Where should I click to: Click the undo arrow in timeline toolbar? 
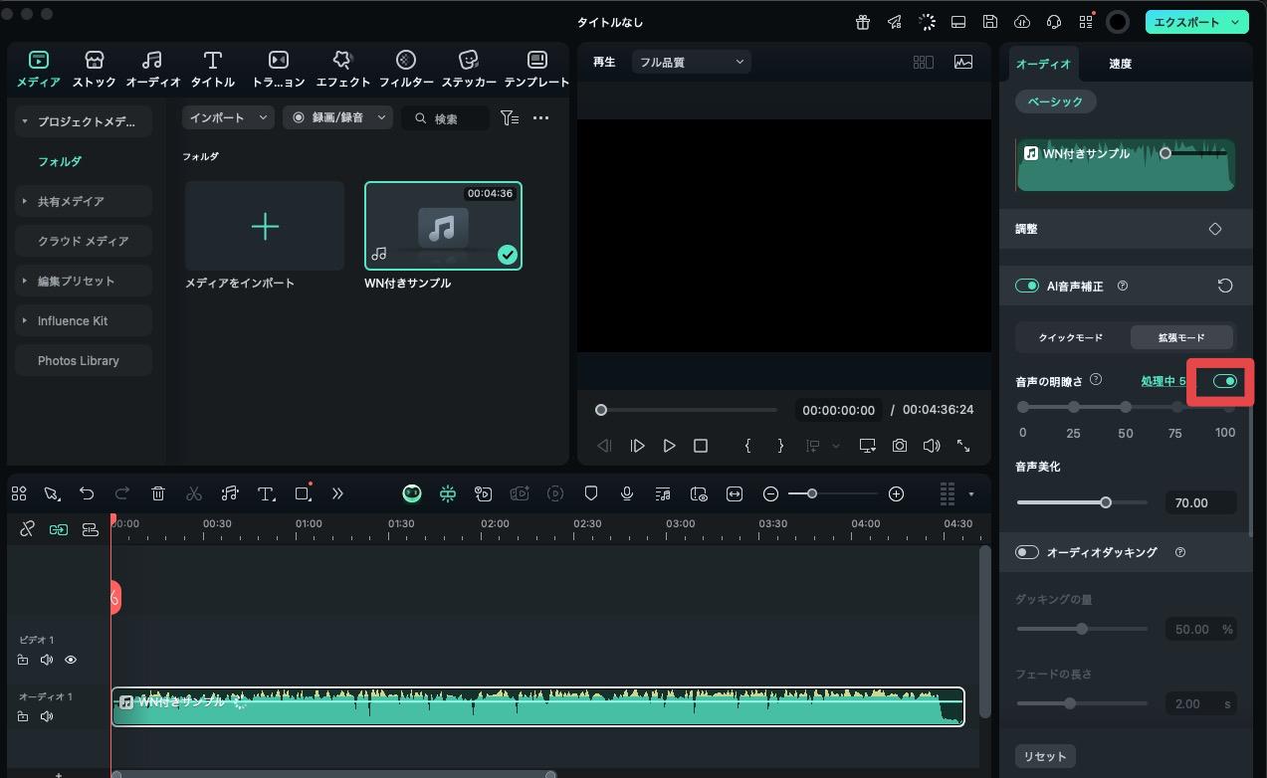(x=87, y=493)
